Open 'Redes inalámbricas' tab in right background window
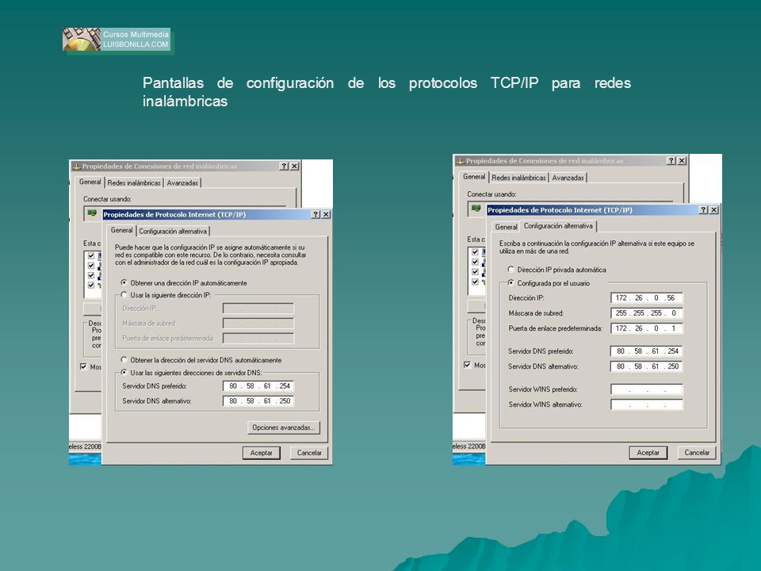The width and height of the screenshot is (761, 571). pos(518,178)
